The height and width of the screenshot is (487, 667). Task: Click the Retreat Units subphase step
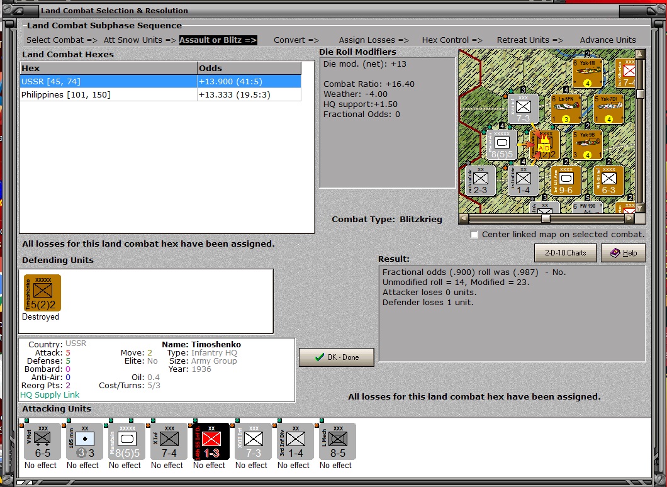tap(530, 40)
